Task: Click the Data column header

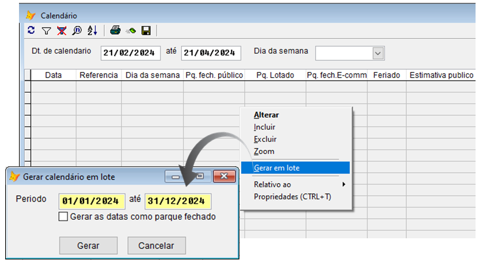Action: click(x=54, y=75)
